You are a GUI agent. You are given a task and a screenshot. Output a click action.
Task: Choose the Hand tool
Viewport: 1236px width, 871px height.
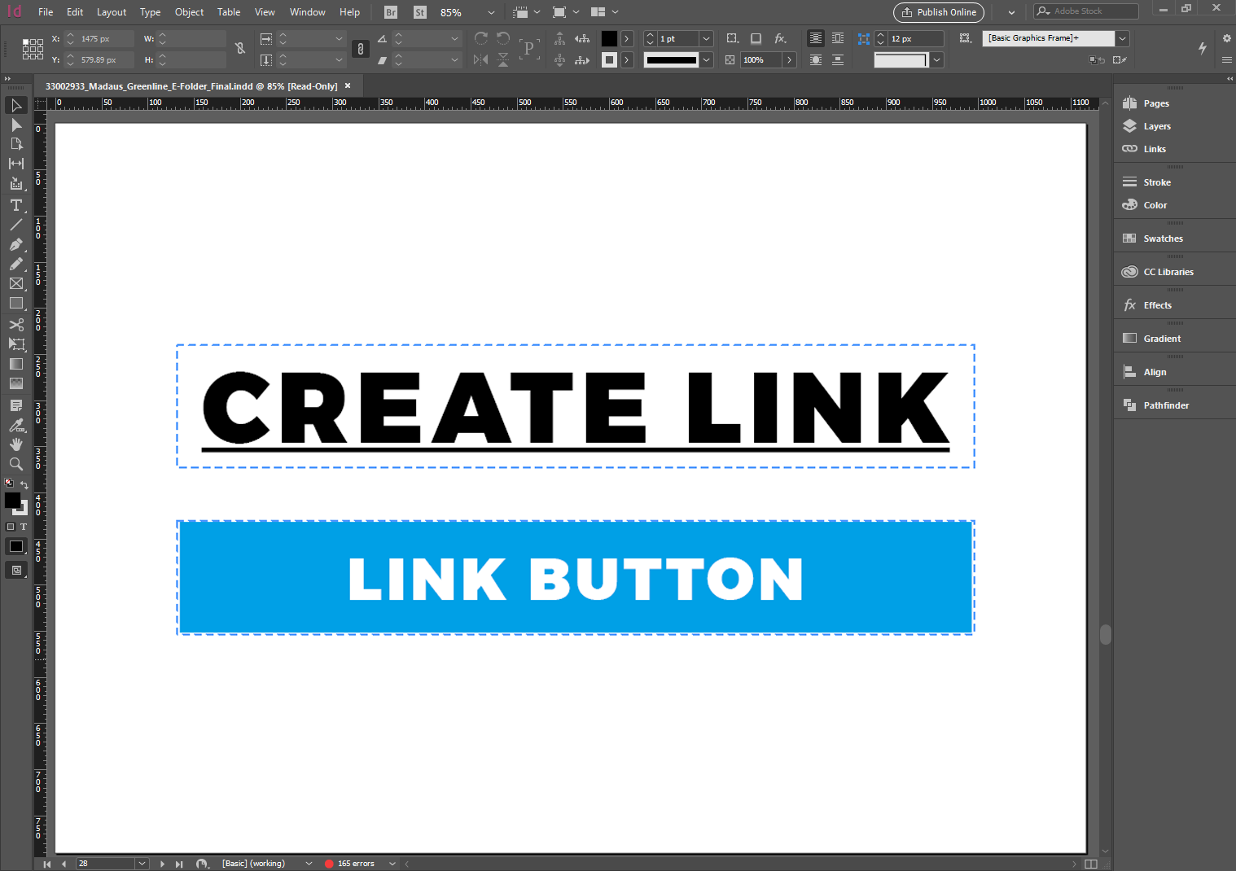(16, 444)
